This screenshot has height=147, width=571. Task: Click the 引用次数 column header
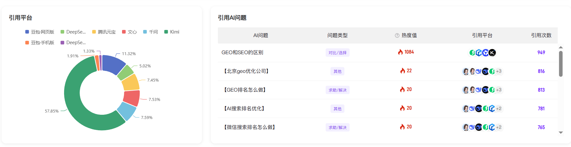pos(541,35)
